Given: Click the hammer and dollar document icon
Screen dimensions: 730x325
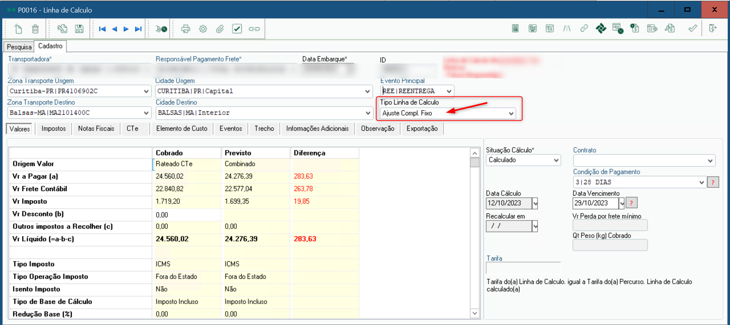Looking at the screenshot, I should [x=670, y=28].
